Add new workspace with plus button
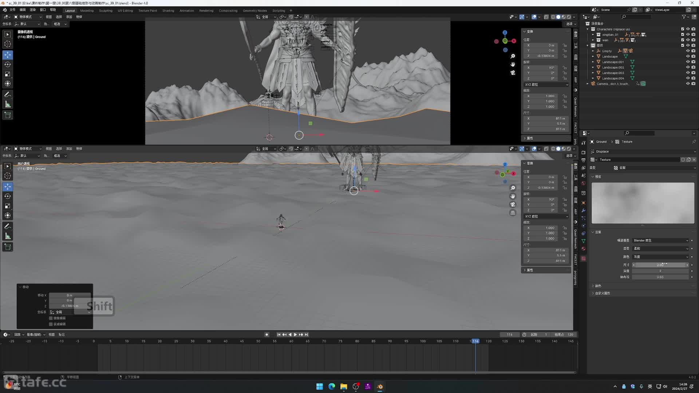Viewport: 699px width, 393px height. pyautogui.click(x=291, y=11)
